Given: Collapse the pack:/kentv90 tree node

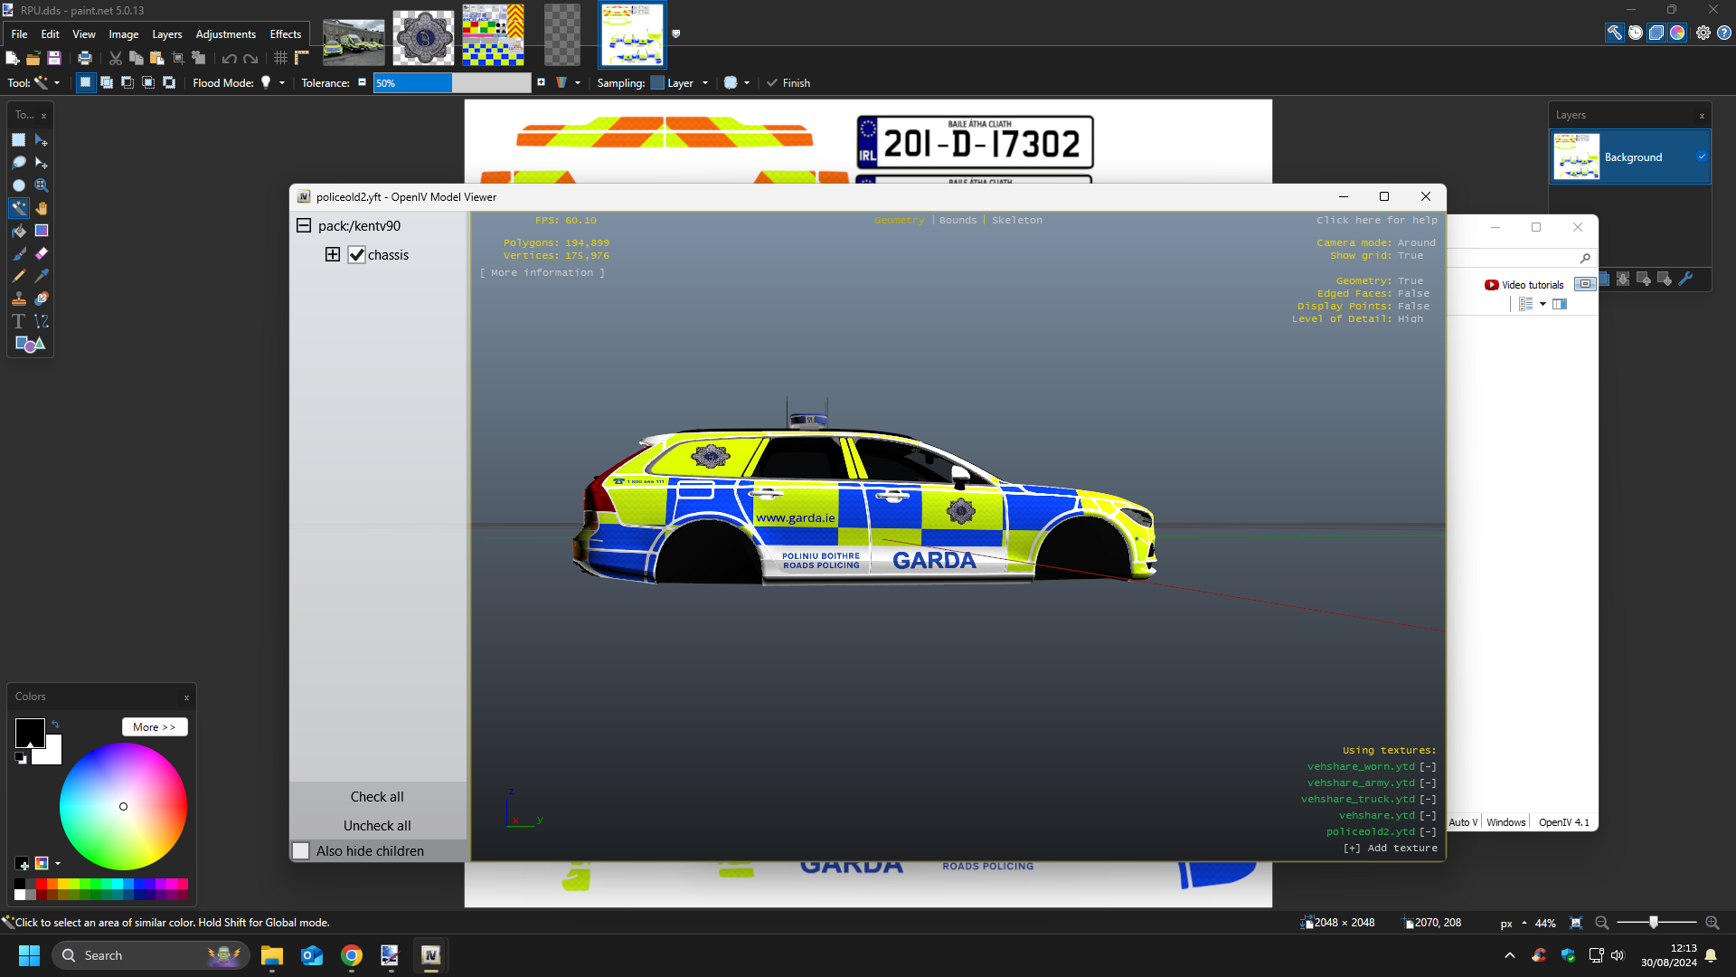Looking at the screenshot, I should pos(304,226).
